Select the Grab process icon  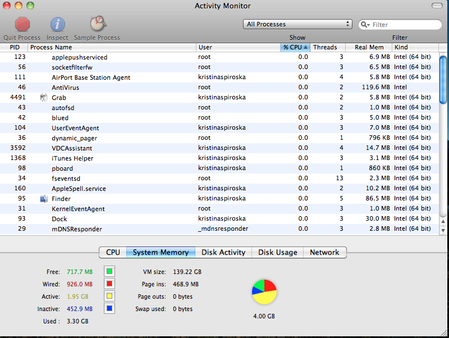click(44, 98)
